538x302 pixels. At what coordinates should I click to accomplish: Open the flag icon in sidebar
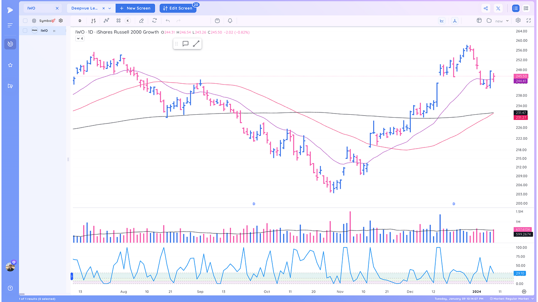[x=10, y=86]
